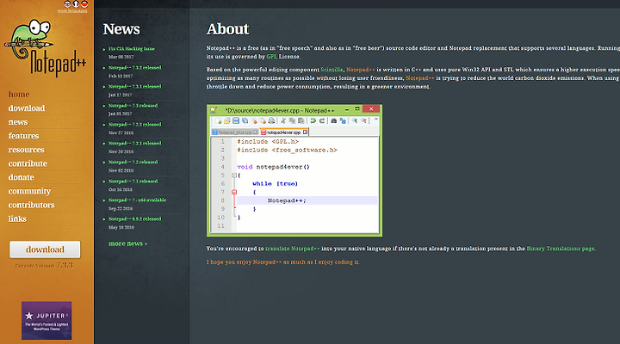Open the contribute menu item
This screenshot has height=344, width=620.
[28, 163]
